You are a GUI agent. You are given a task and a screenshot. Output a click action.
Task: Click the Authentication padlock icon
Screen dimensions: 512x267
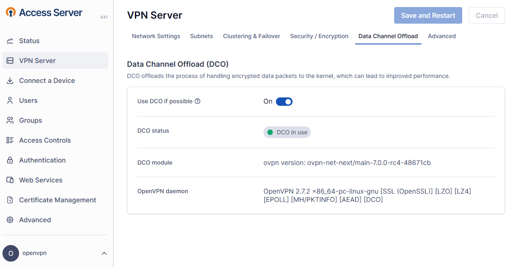(10, 160)
